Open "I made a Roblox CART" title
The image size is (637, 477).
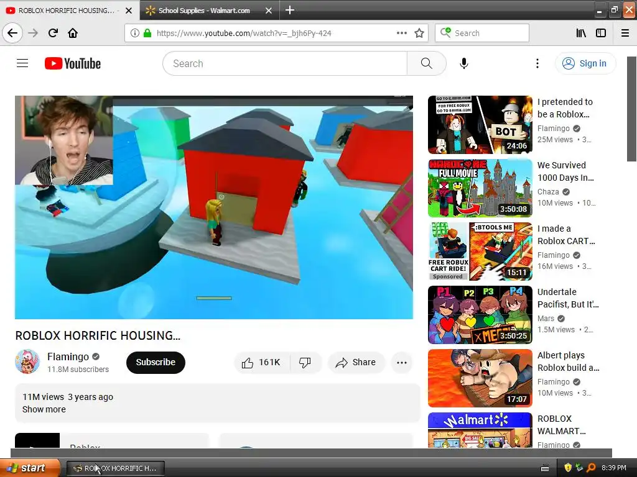click(x=566, y=235)
